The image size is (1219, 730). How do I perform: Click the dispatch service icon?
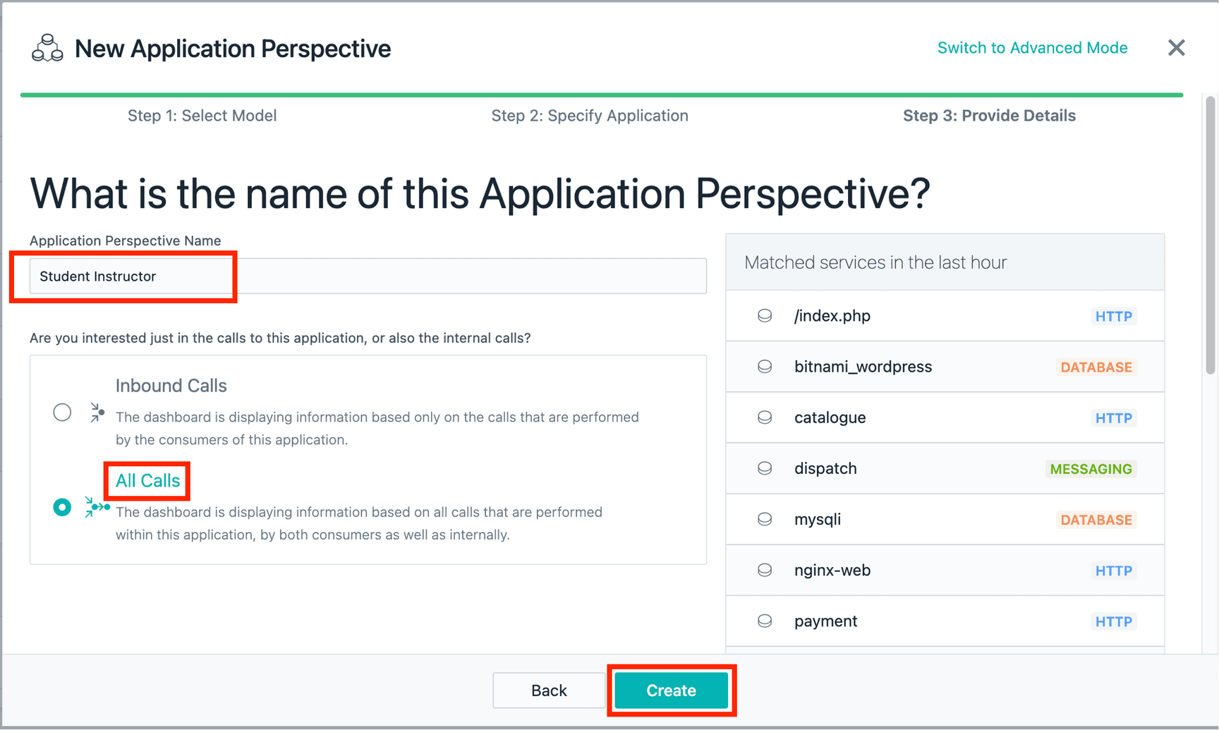point(764,468)
